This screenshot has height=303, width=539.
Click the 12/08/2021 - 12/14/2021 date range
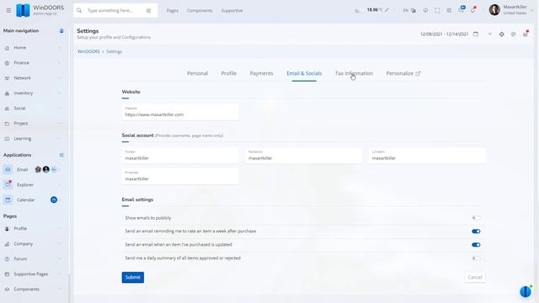pyautogui.click(x=444, y=34)
